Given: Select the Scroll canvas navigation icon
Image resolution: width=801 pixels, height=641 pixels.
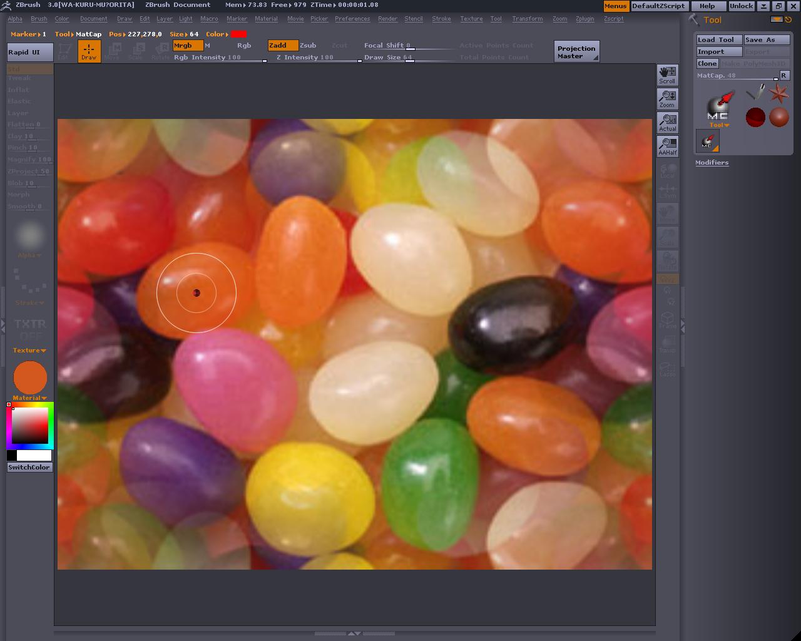Looking at the screenshot, I should click(668, 74).
